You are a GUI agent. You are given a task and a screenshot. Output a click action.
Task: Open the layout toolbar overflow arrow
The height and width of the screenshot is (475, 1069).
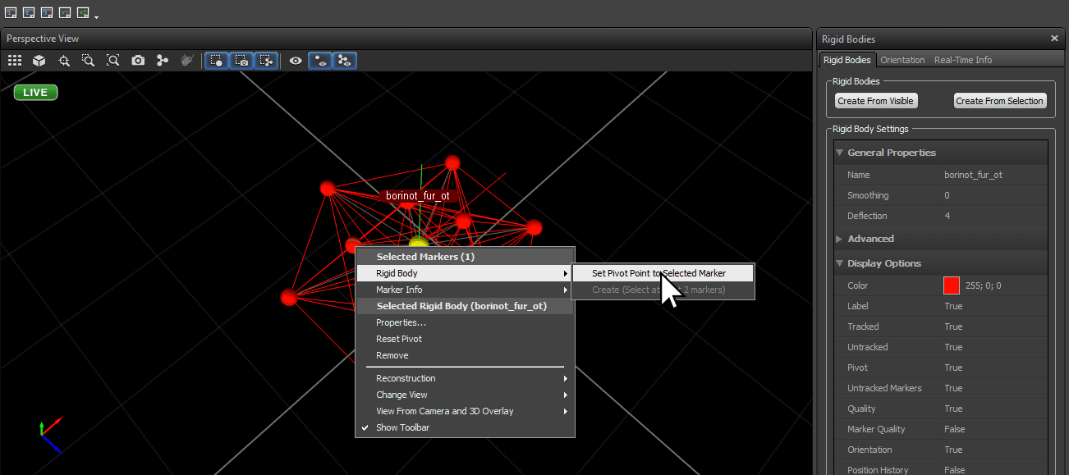[x=97, y=16]
